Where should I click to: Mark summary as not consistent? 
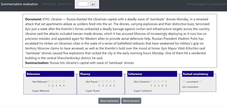201,82
